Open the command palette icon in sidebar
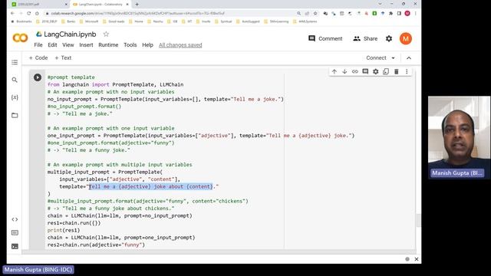Viewport: 491px width, 276px height. 15,233
